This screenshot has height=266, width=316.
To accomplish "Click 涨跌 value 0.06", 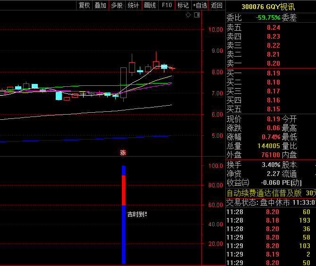I will (273, 128).
